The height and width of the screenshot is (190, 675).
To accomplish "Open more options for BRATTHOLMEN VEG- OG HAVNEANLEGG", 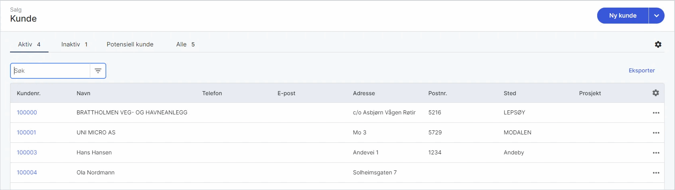I will pos(656,113).
